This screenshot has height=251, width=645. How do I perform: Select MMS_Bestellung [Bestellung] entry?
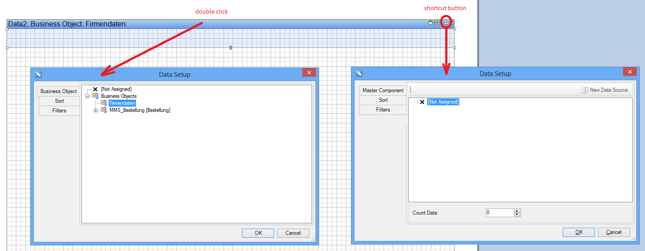140,110
